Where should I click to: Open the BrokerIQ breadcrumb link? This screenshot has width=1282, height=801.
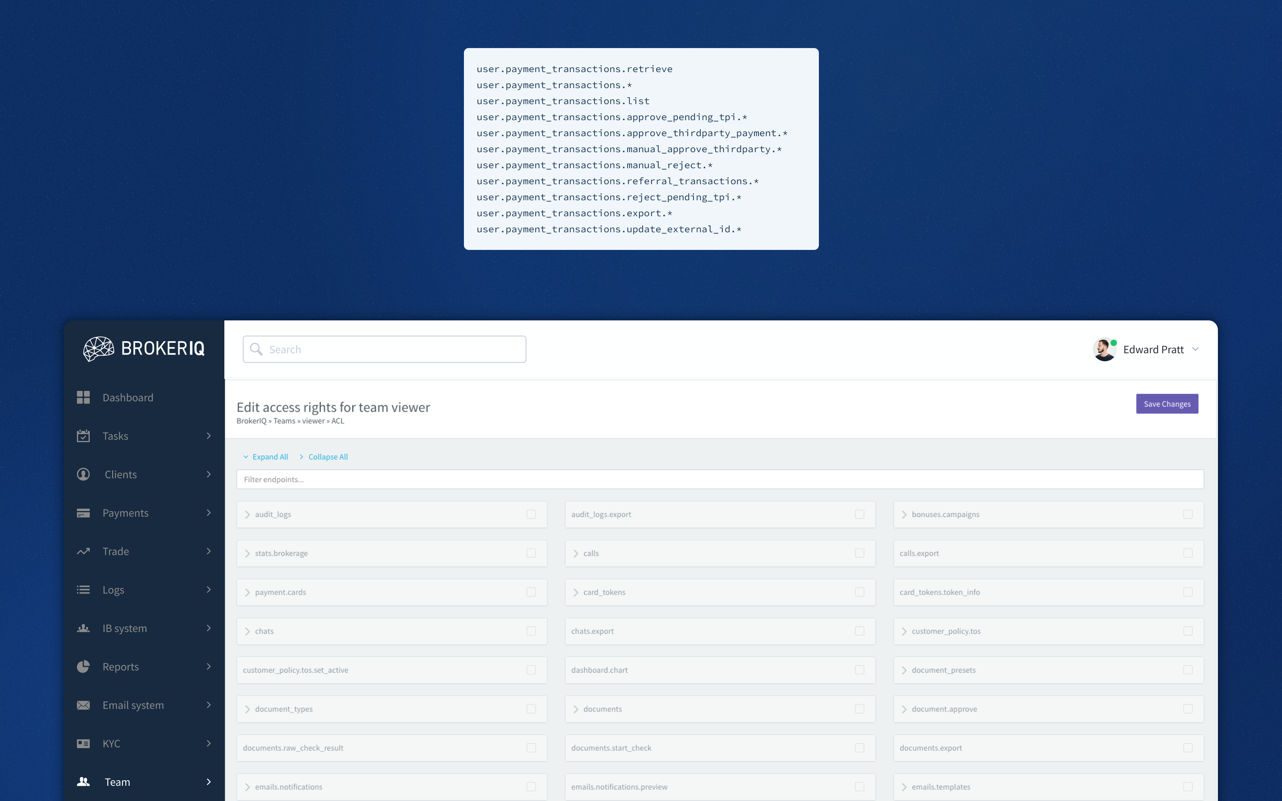(252, 421)
